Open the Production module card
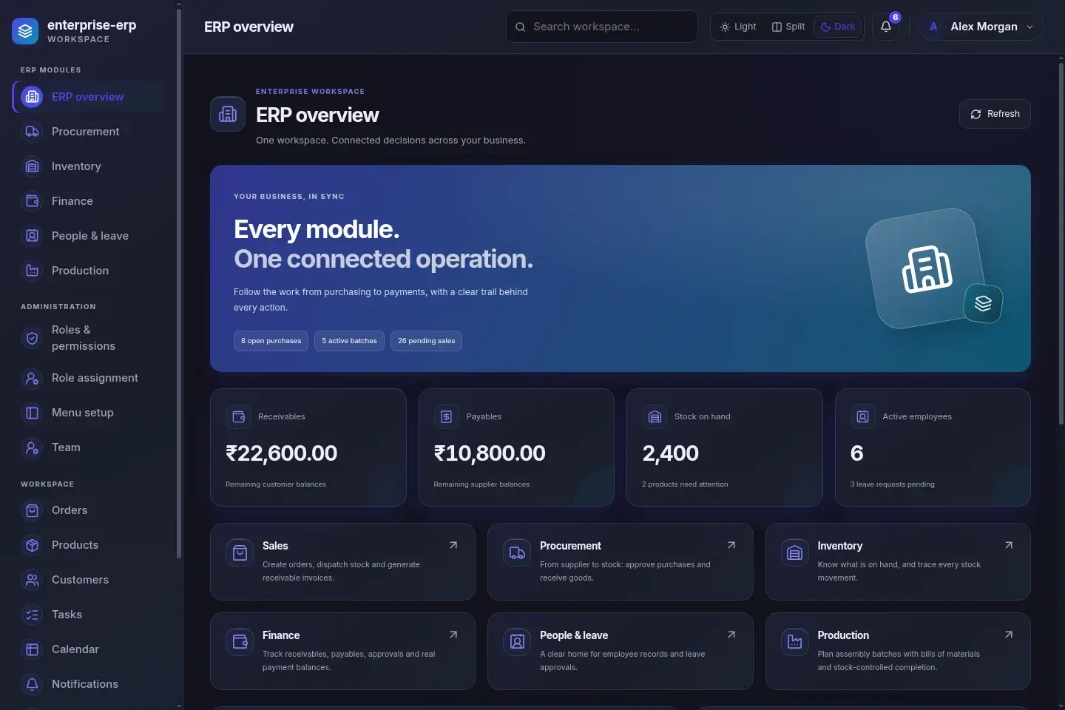 (x=898, y=652)
